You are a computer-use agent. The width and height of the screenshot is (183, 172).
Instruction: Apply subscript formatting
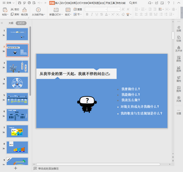118,14
